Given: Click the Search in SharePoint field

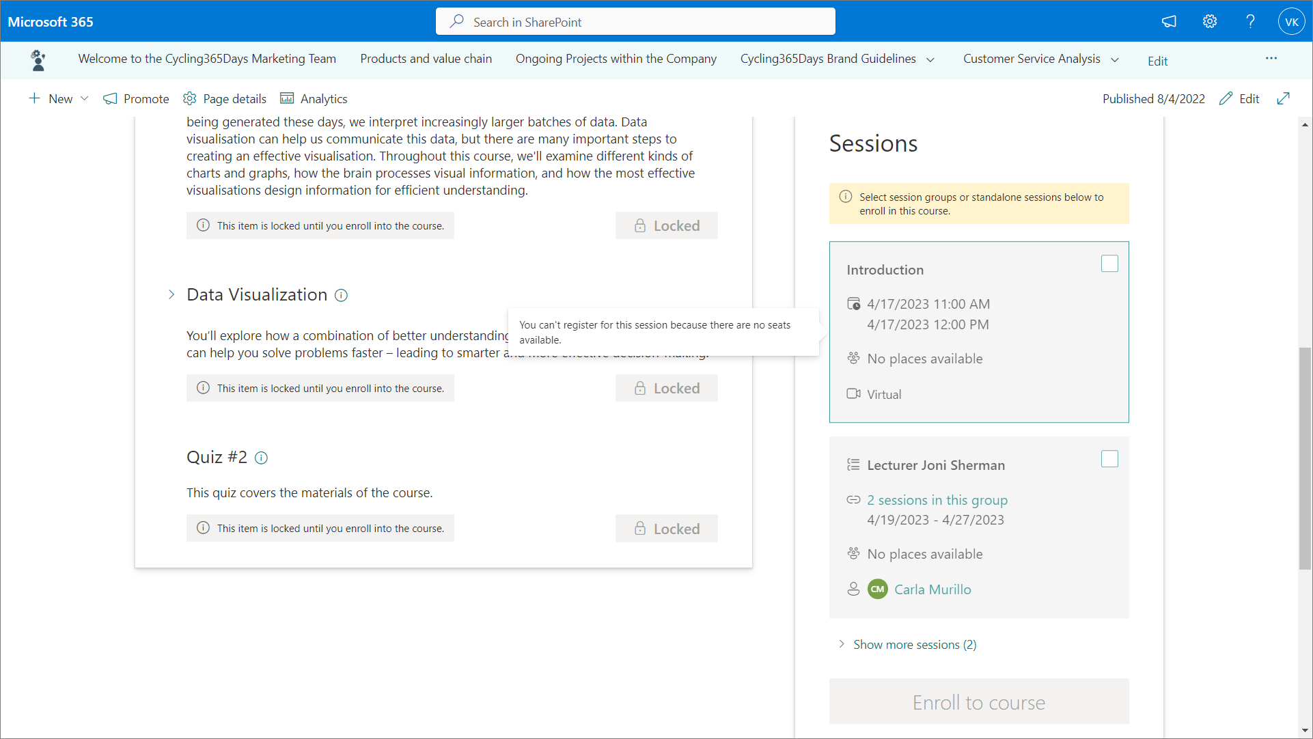Looking at the screenshot, I should click(x=635, y=22).
